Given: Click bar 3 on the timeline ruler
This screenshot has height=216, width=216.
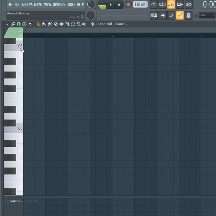Looking at the screenshot, I should [x=202, y=36].
